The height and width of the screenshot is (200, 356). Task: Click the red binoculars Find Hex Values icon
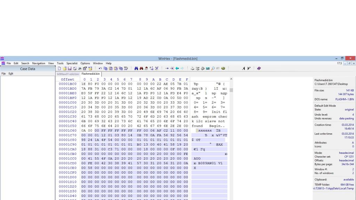click(141, 68)
